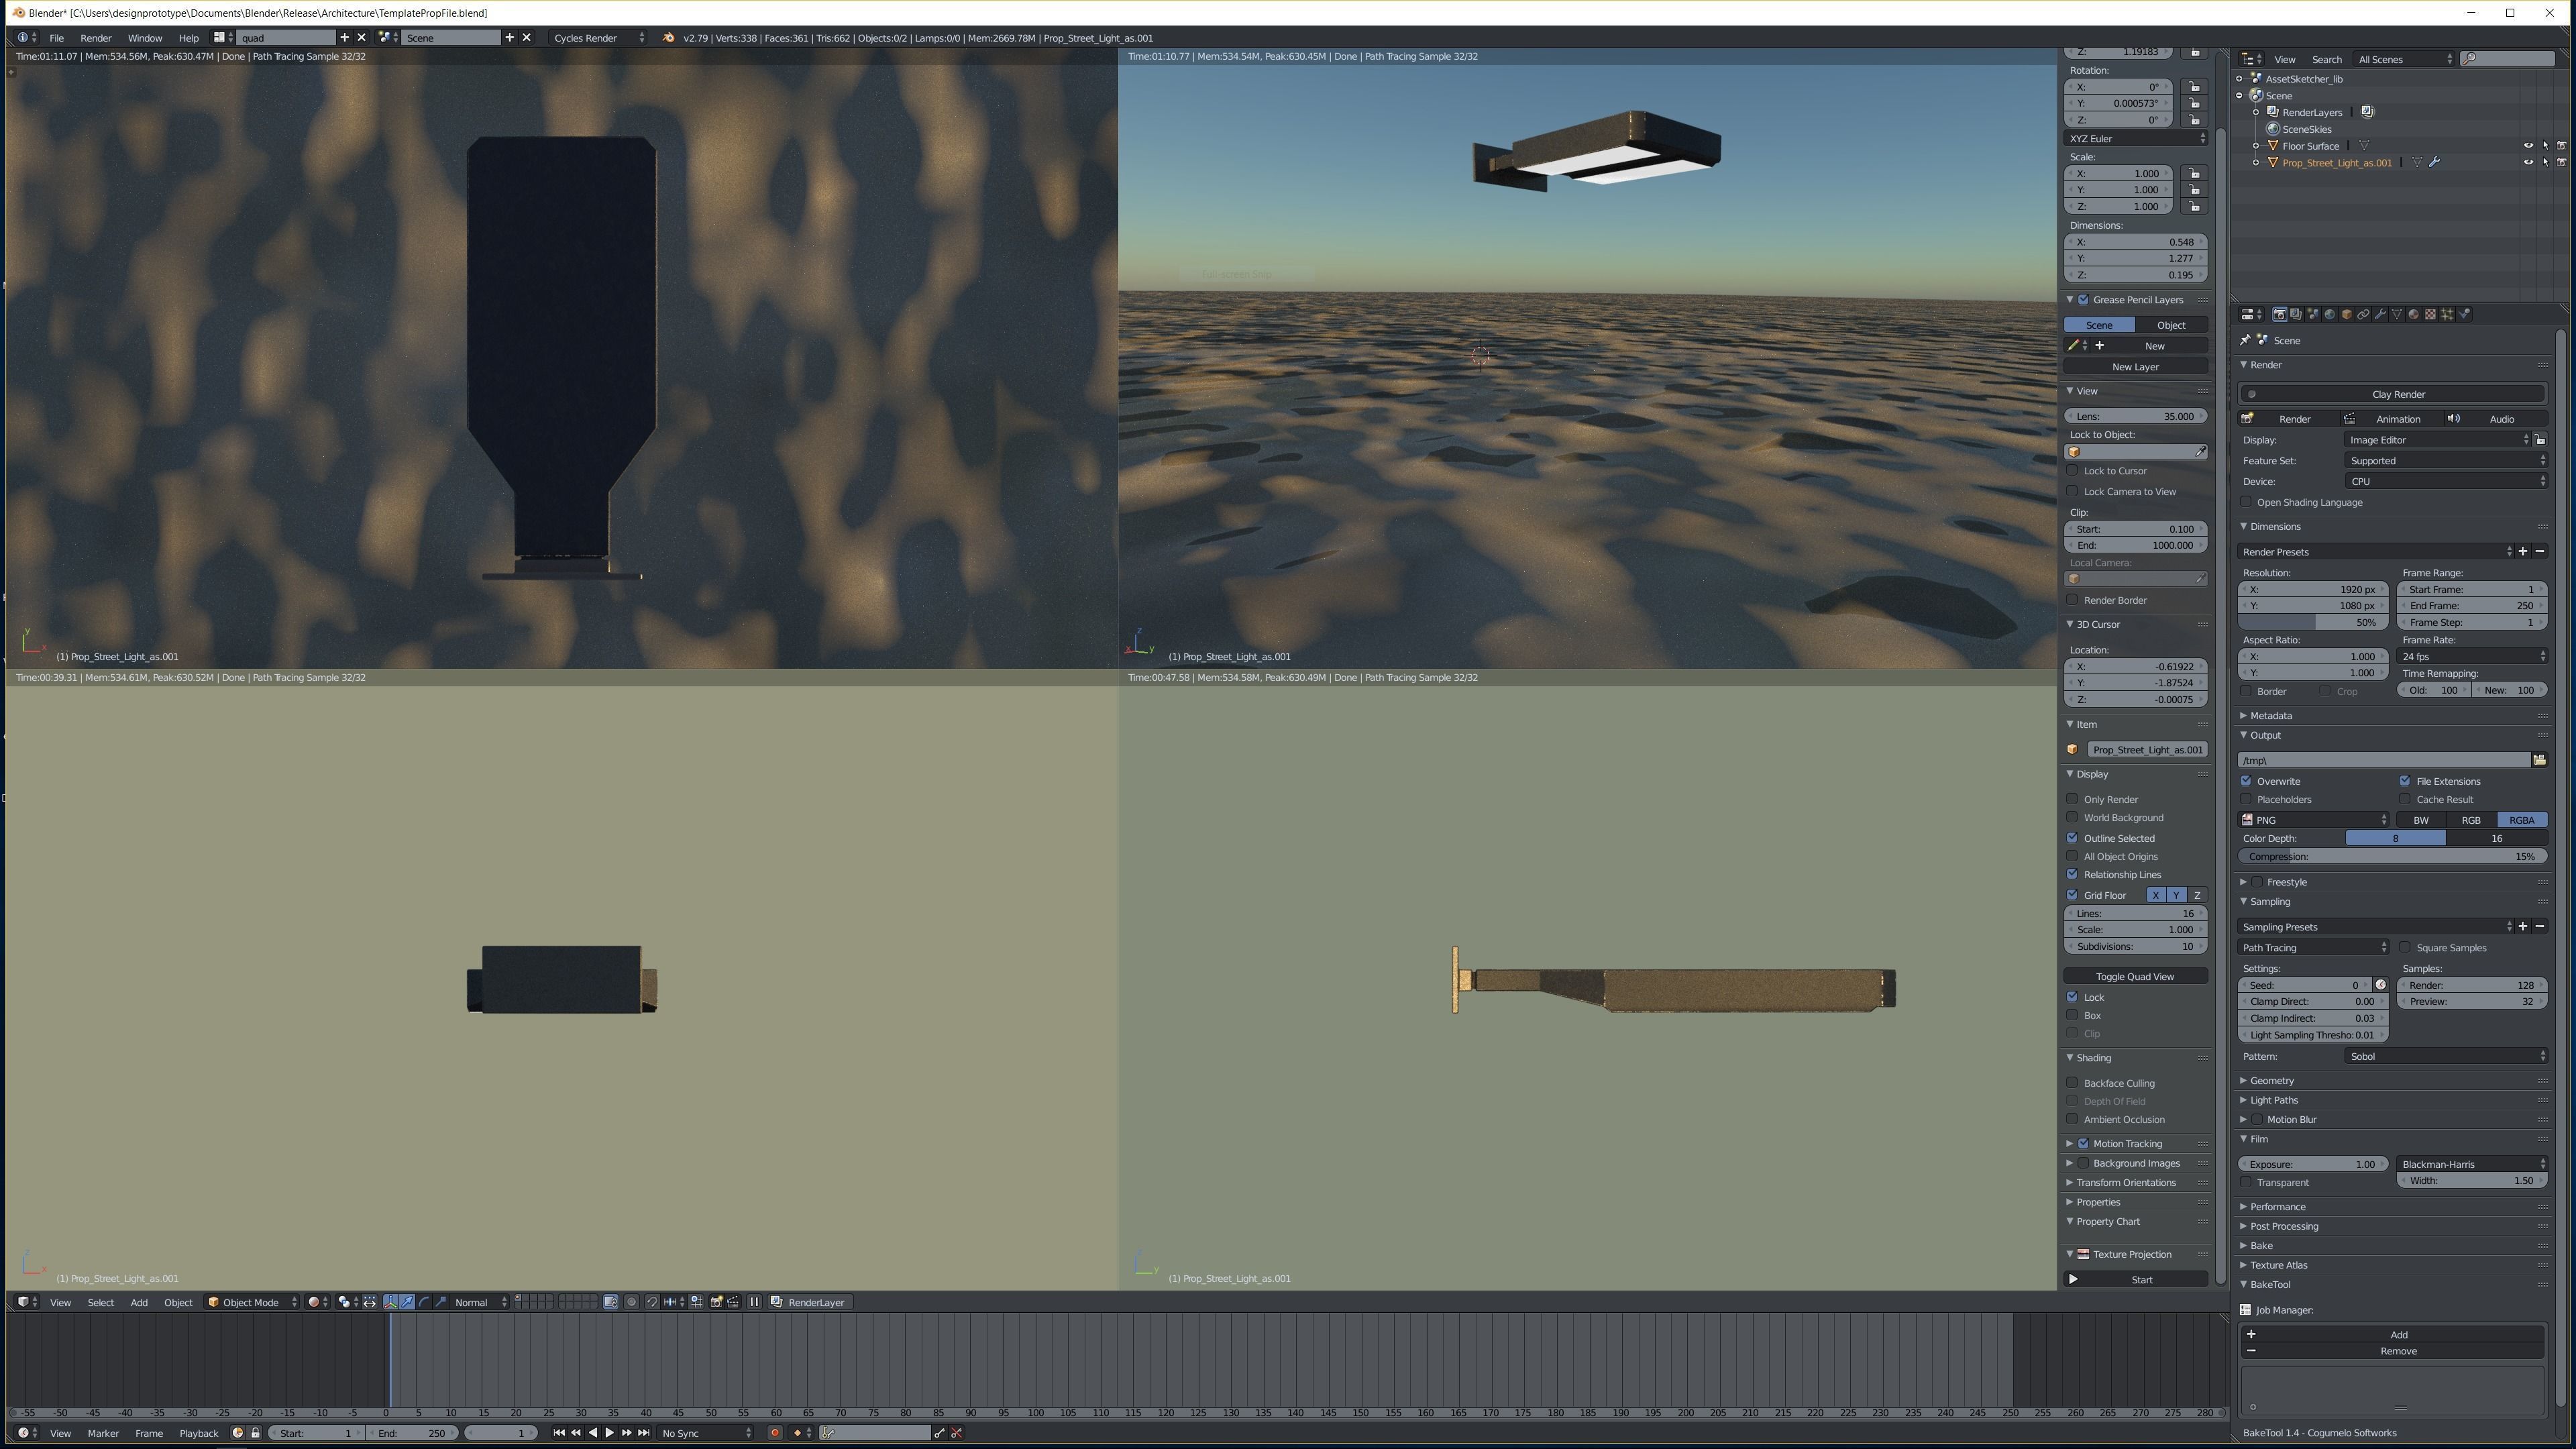Image resolution: width=2576 pixels, height=1449 pixels.
Task: Toggle snap magnet icon in 3D header
Action: click(652, 1302)
